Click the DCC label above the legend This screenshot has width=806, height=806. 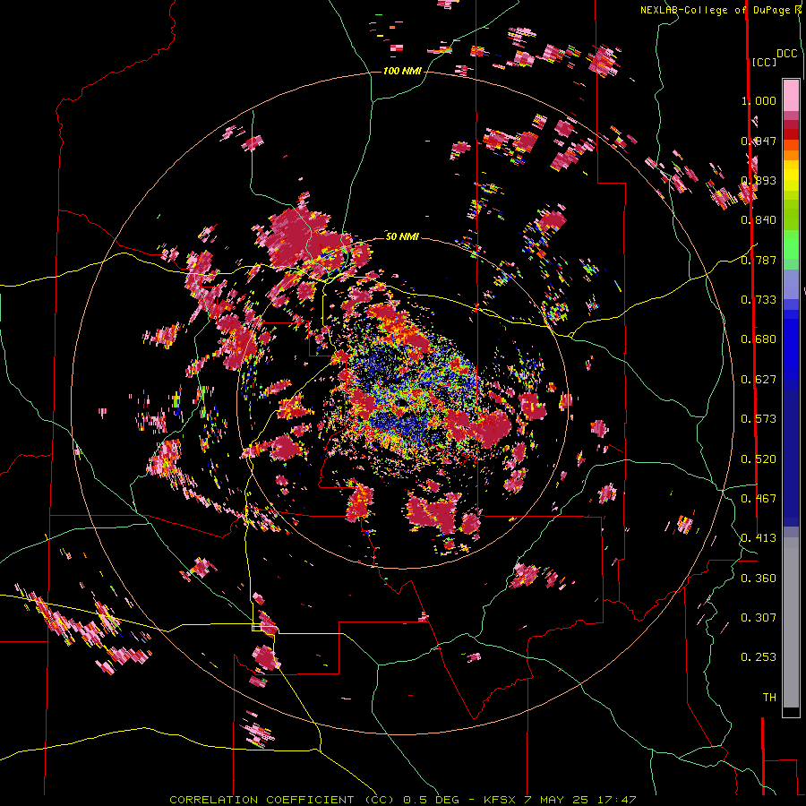click(786, 54)
